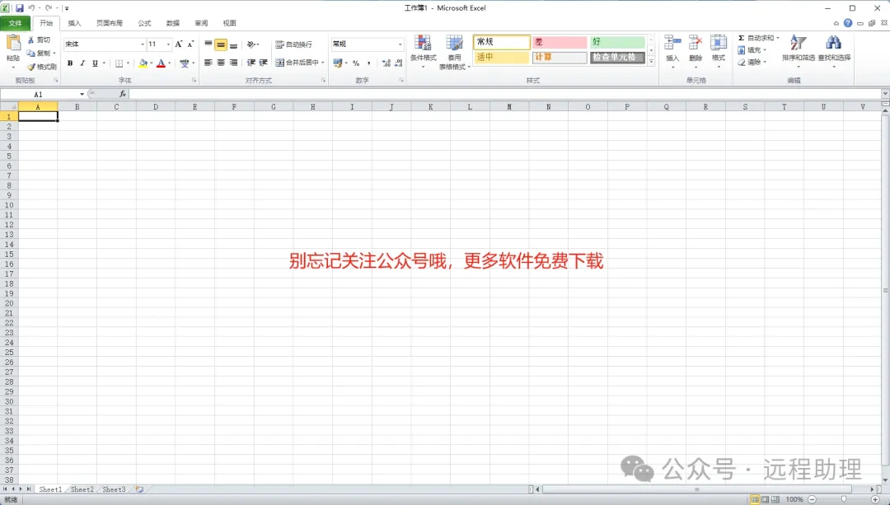Open Sort and Filter (排序和筛选)
This screenshot has height=505, width=890.
tap(798, 51)
